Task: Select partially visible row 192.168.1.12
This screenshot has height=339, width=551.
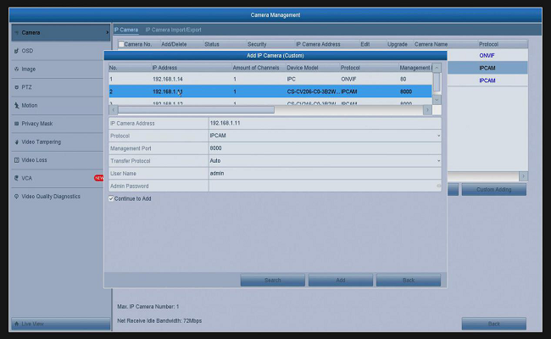Action: coord(270,103)
